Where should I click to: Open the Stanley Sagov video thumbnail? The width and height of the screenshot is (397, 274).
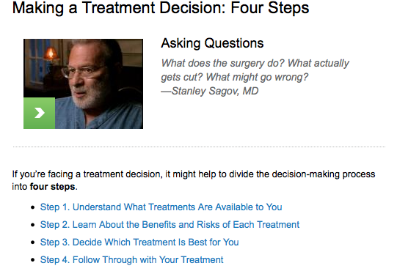click(84, 84)
